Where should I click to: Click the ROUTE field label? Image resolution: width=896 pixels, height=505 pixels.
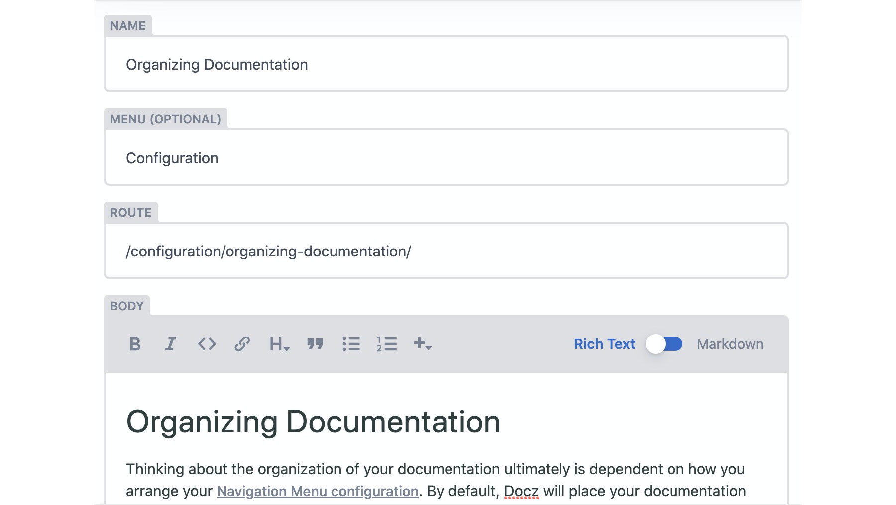[x=130, y=213]
